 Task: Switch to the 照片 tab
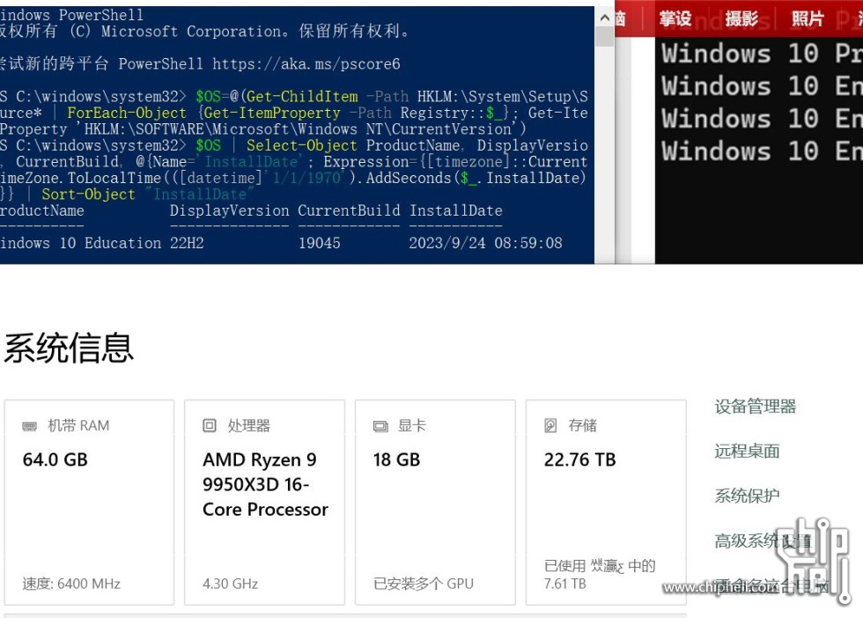click(x=808, y=19)
